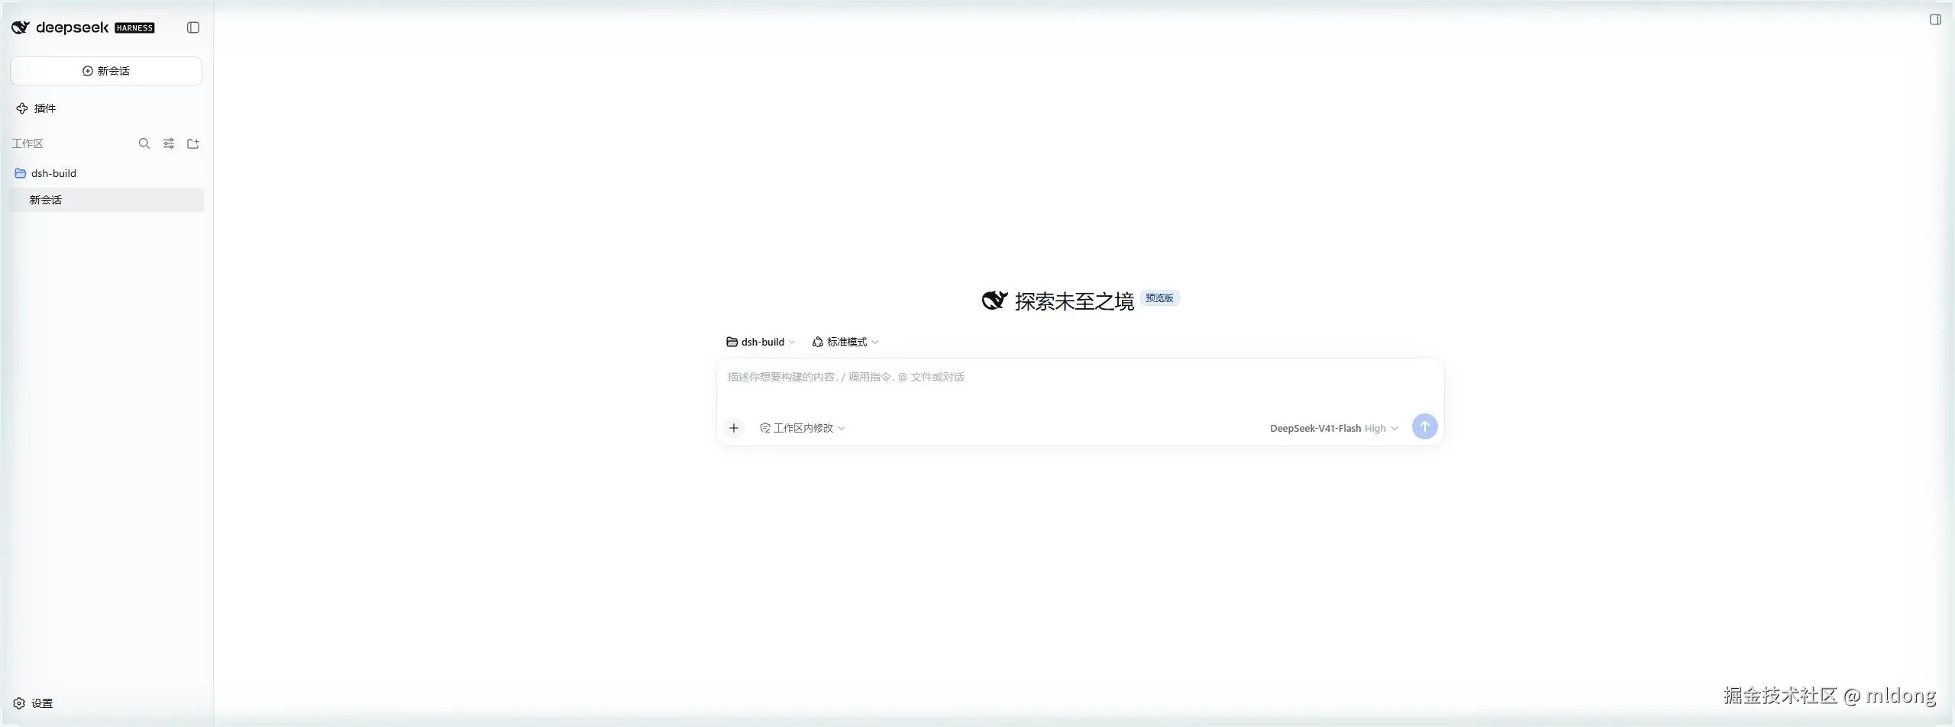1955x727 pixels.
Task: Open 设置 settings at sidebar bottom
Action: (33, 703)
